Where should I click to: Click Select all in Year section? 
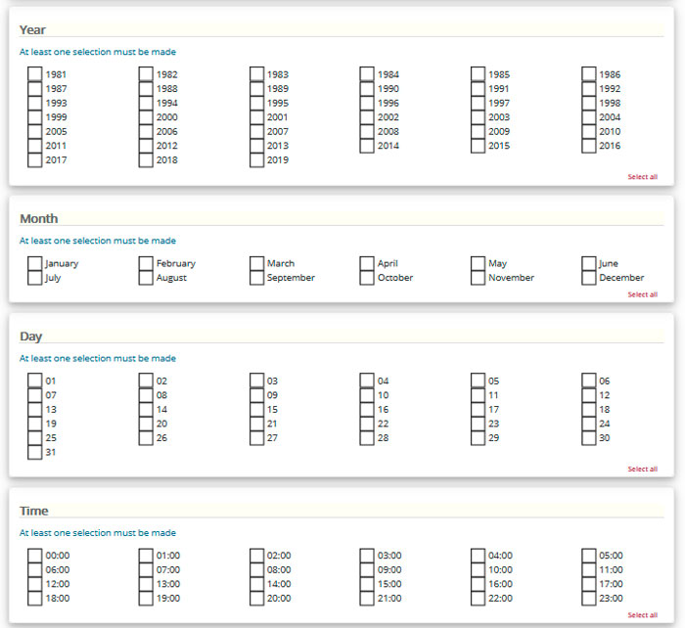coord(642,177)
